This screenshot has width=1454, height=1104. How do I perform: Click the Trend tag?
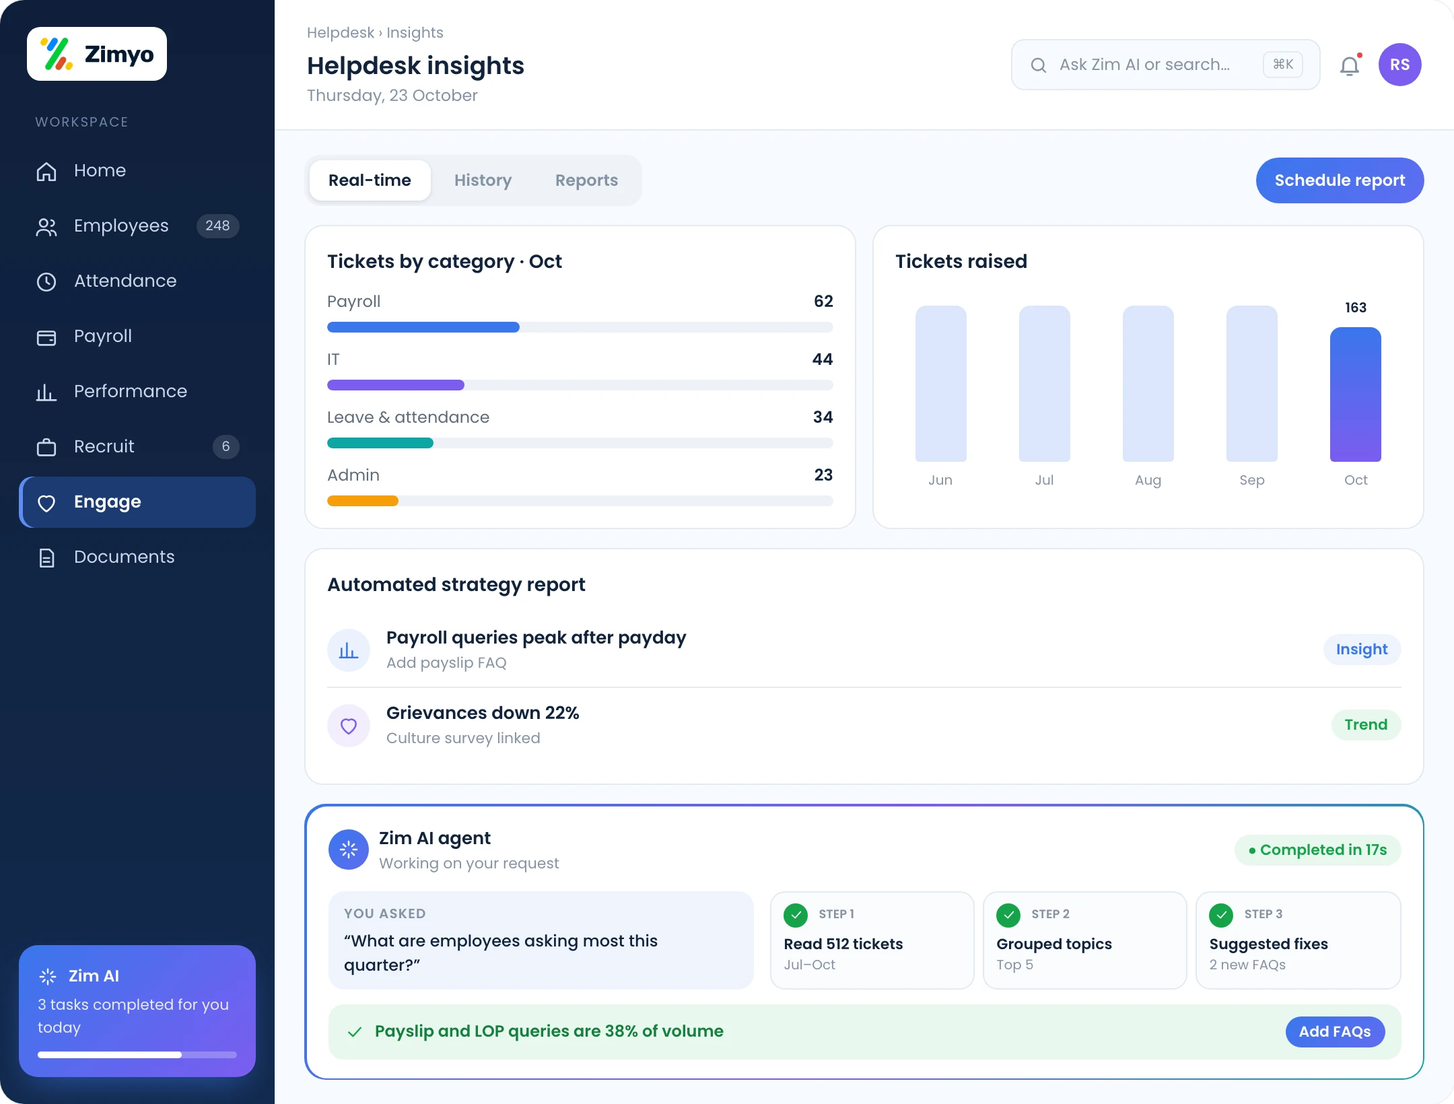1366,725
